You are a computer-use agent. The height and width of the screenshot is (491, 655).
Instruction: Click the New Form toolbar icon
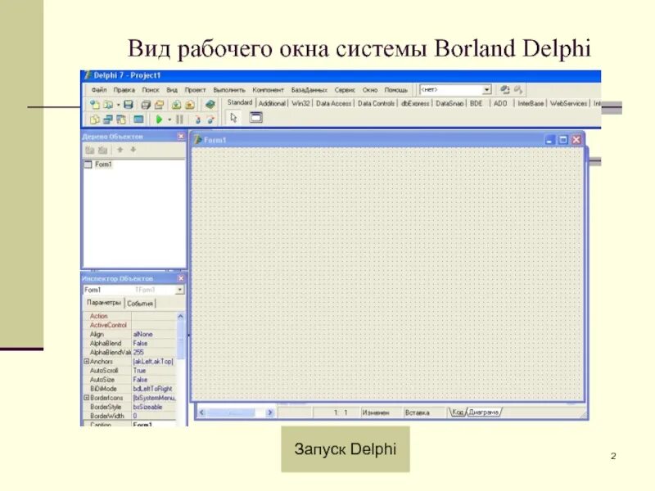(138, 119)
